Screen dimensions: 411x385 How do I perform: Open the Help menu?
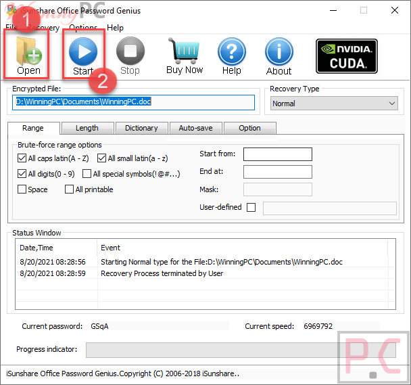point(115,28)
